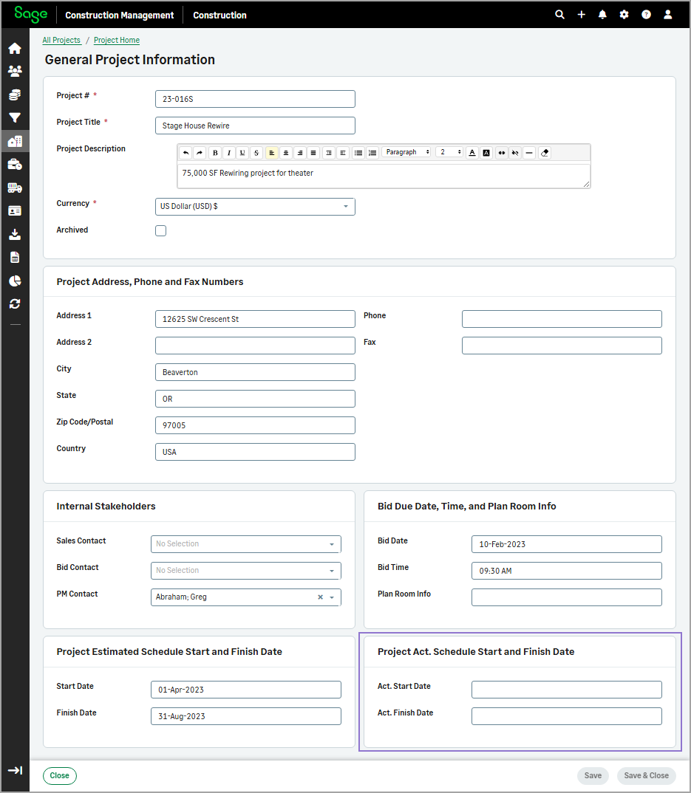Viewport: 691px width, 793px height.
Task: Open the Currency dropdown
Action: (255, 207)
